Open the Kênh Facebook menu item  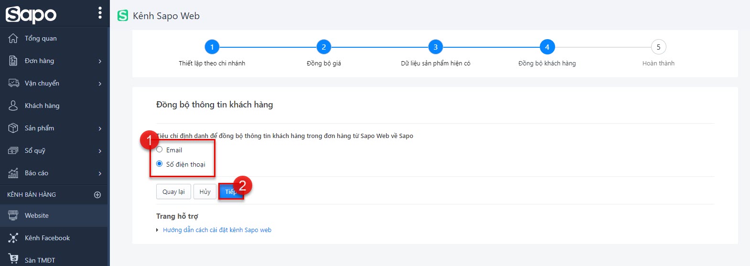tap(54, 238)
